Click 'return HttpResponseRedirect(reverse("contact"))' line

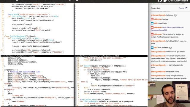(113, 86)
